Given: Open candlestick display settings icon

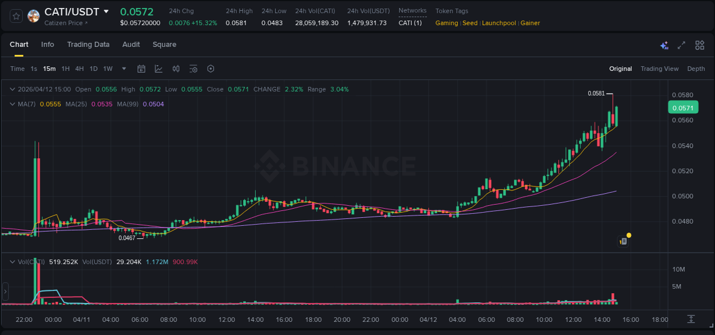Looking at the screenshot, I should click(x=176, y=69).
